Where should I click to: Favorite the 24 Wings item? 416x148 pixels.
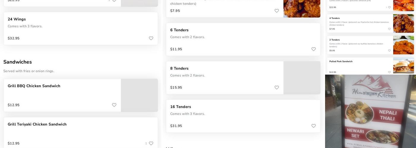click(151, 38)
